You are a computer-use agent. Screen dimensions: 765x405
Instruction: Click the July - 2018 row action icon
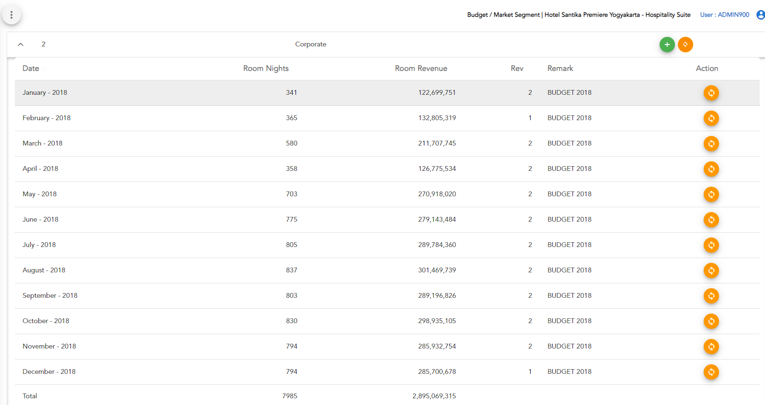pyautogui.click(x=711, y=245)
